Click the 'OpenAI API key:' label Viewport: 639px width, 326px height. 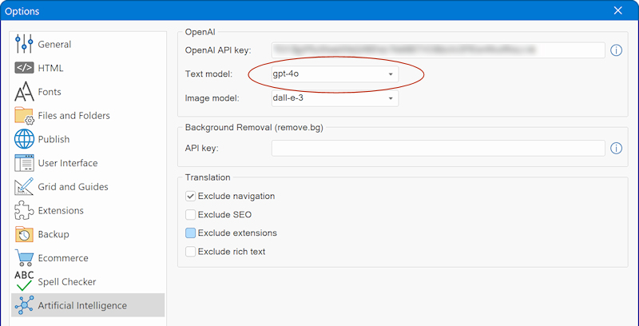pos(218,50)
